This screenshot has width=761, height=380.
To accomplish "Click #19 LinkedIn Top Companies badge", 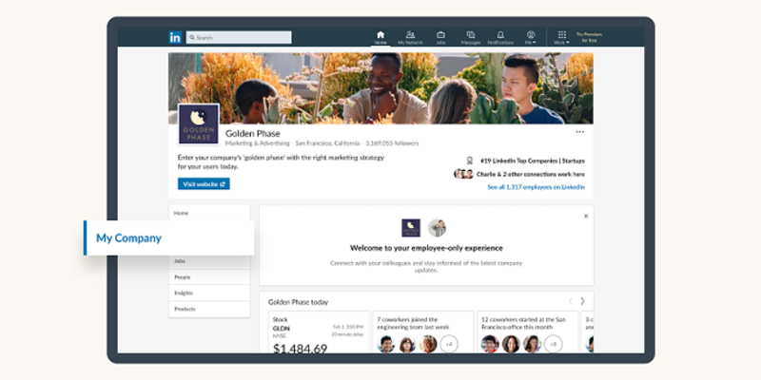I will (532, 161).
